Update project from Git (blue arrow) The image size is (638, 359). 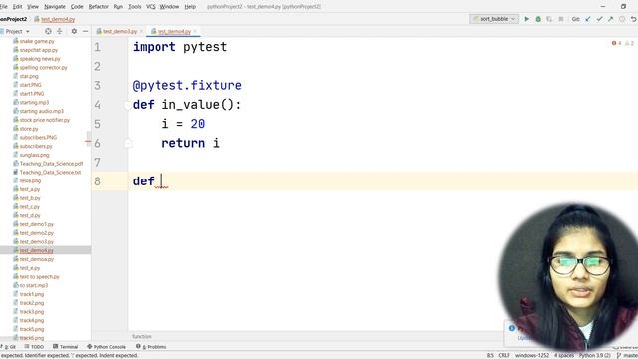click(588, 19)
